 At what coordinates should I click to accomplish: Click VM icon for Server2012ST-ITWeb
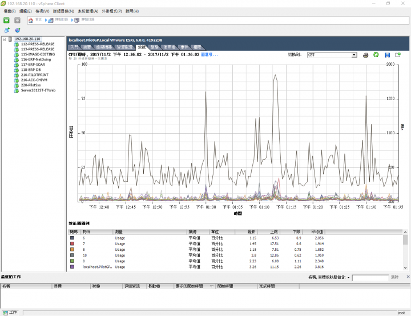16,90
